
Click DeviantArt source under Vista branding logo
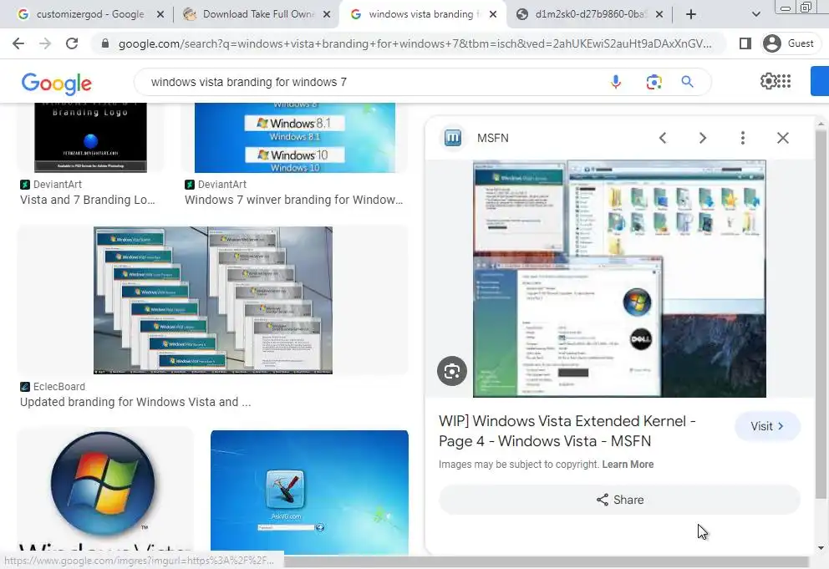[57, 184]
